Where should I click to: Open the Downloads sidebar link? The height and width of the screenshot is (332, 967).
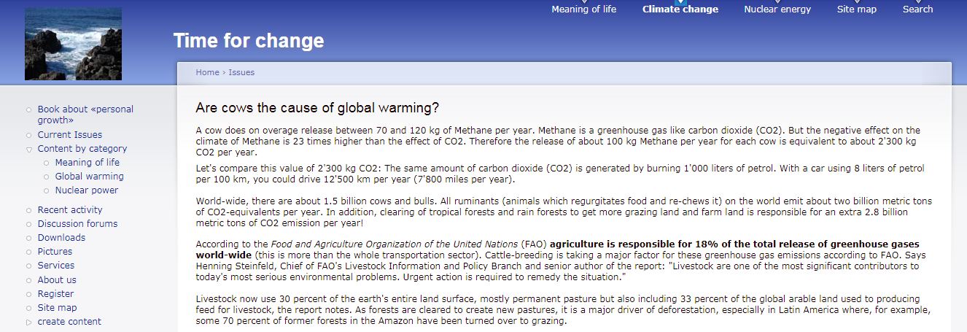pos(61,237)
